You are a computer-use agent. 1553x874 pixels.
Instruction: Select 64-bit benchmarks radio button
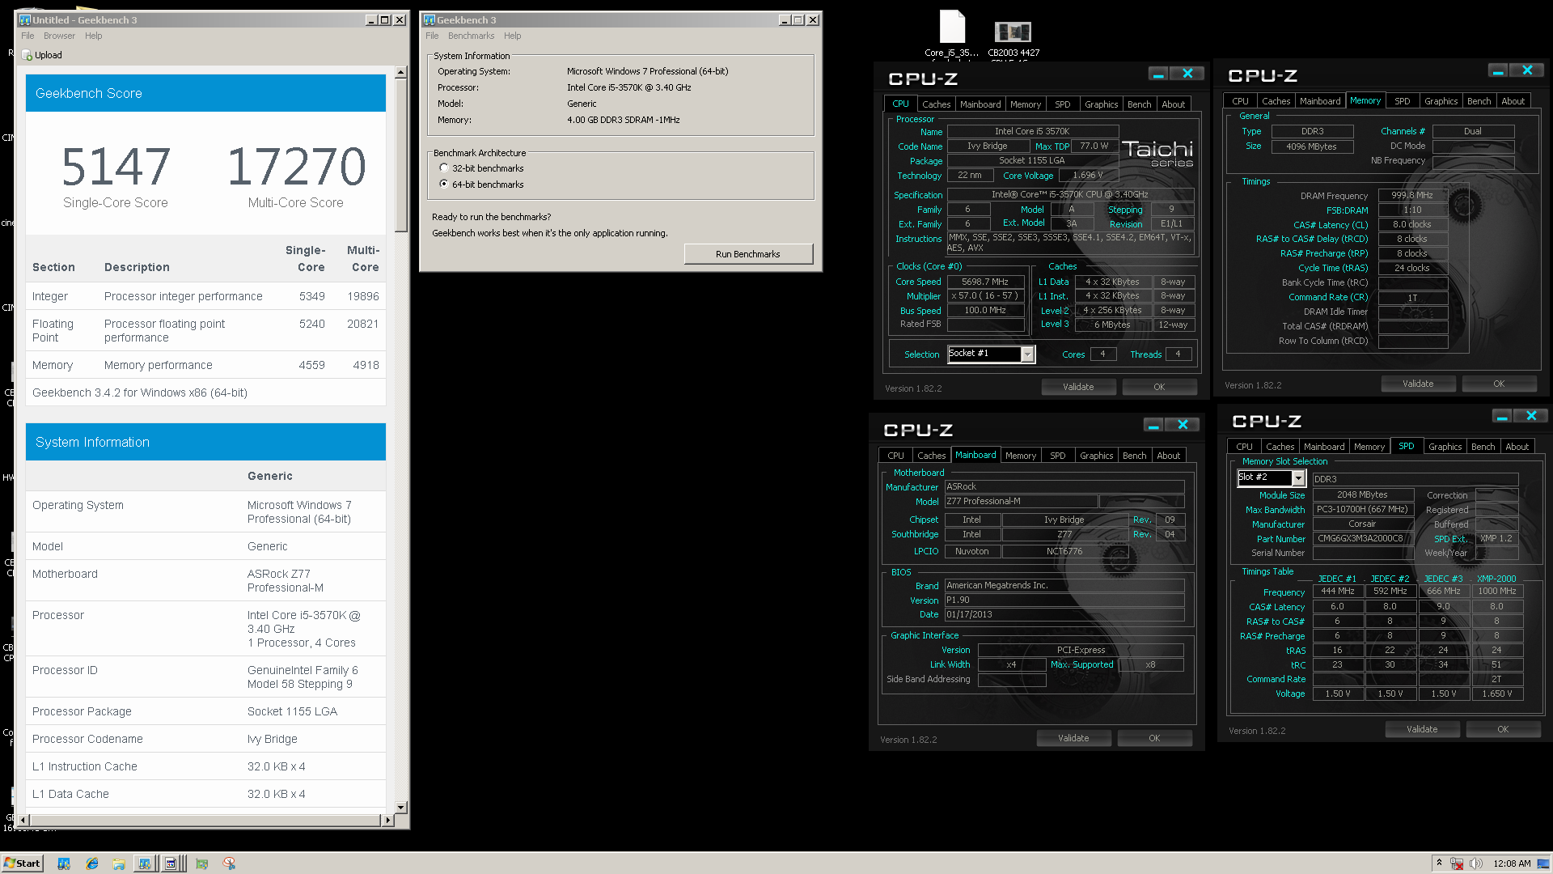pyautogui.click(x=444, y=185)
